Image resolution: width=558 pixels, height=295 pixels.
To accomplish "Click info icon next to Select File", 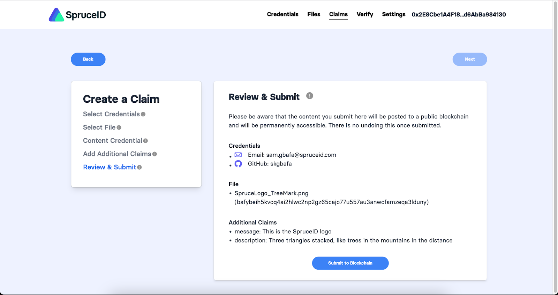I will click(119, 127).
